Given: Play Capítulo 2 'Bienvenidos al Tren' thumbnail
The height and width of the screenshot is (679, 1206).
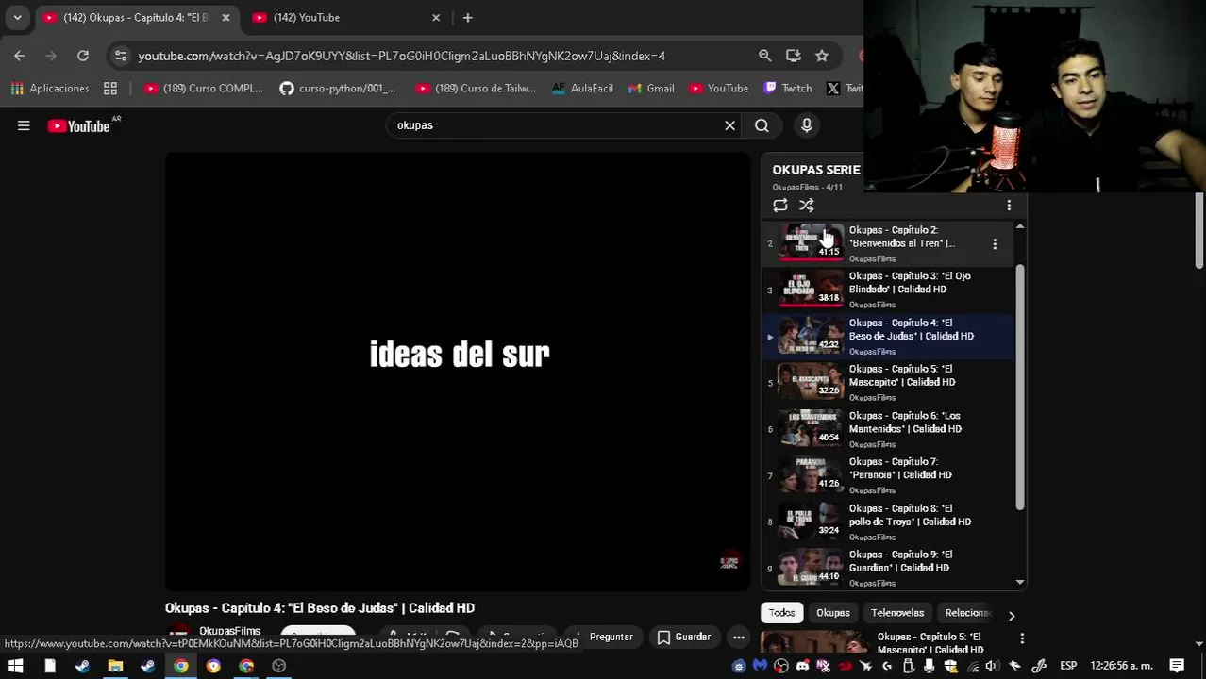Looking at the screenshot, I should pyautogui.click(x=810, y=243).
